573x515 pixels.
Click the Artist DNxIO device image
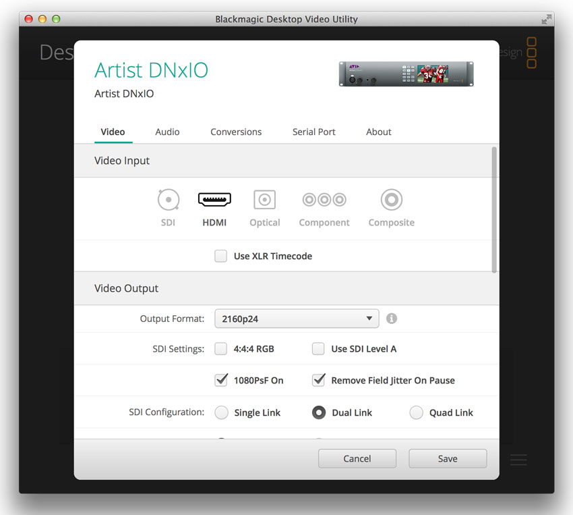[x=406, y=74]
